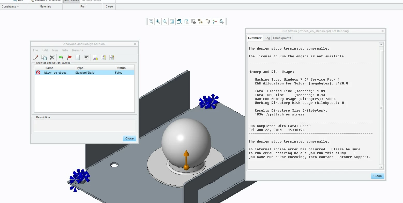
Task: Click the Repaint screen icon
Action: 172,21
